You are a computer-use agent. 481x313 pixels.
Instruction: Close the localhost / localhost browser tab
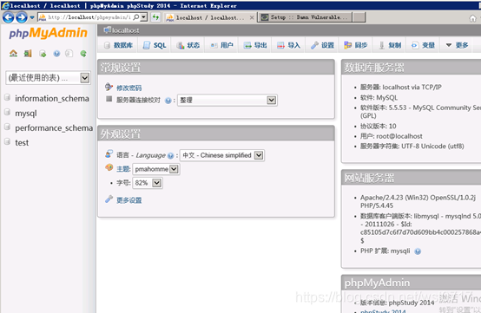(x=252, y=17)
